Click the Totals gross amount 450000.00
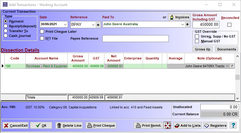241x133 pixels. pos(78,97)
